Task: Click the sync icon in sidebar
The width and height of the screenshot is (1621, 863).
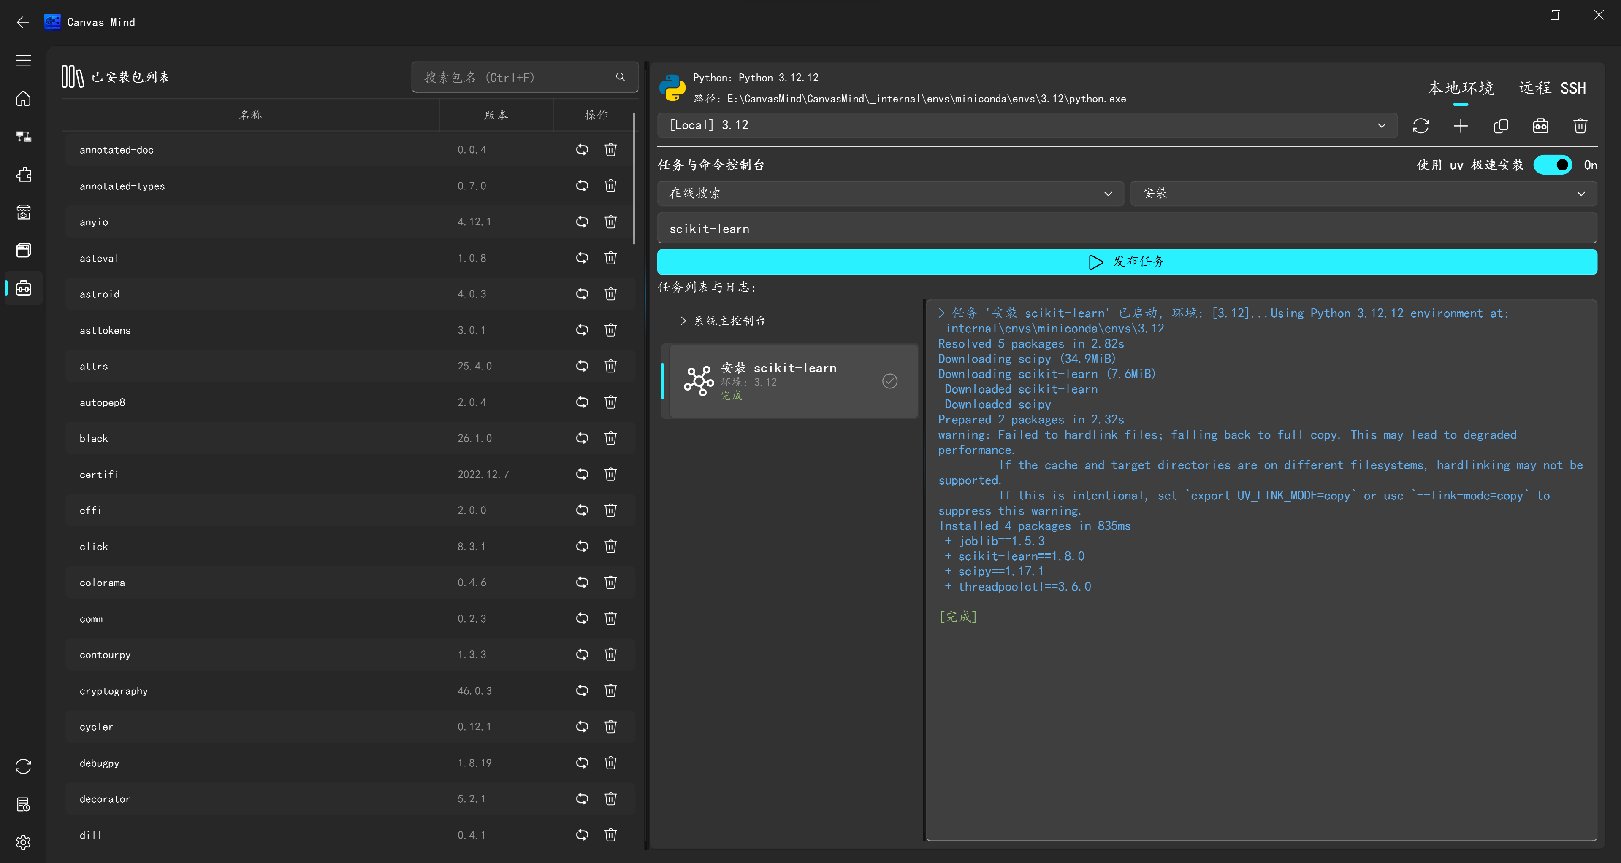Action: 23,766
